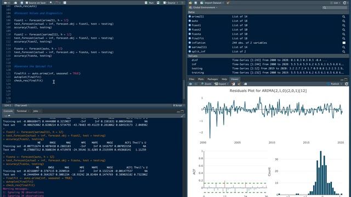Select the Viewer tab
The image size is (351, 197).
point(235,79)
